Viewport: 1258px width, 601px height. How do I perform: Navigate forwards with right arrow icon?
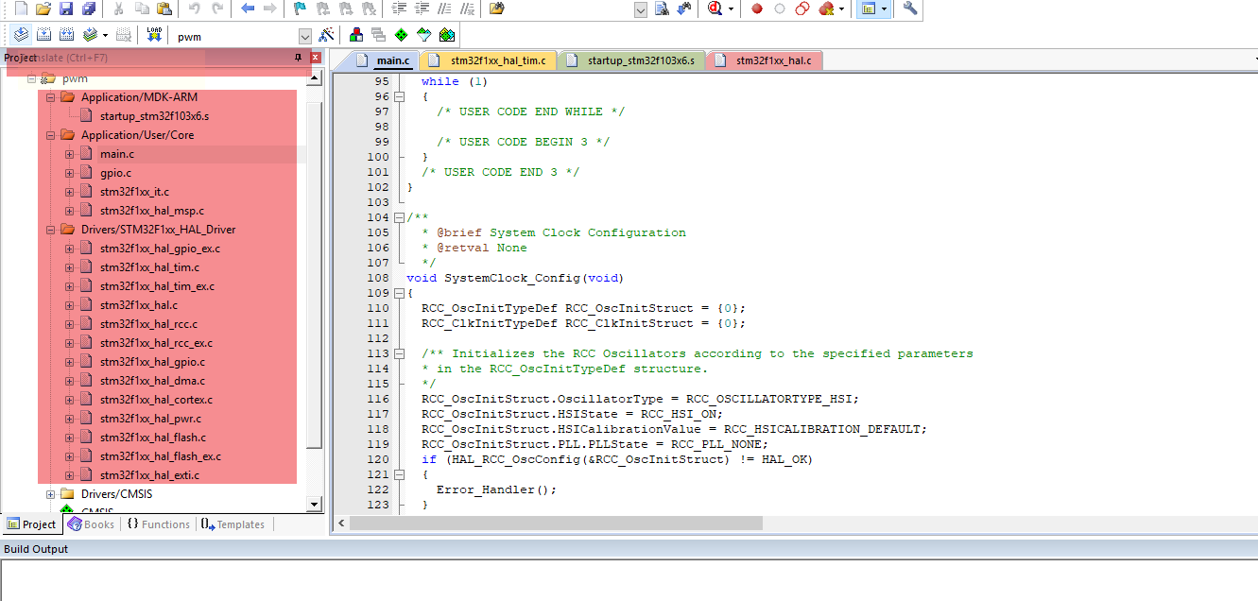tap(270, 9)
